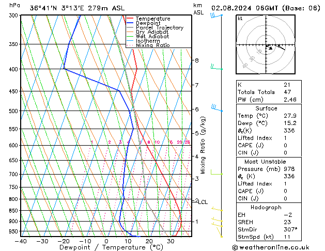
Task: Click the surface Temp value 27.9
Action: pos(290,116)
